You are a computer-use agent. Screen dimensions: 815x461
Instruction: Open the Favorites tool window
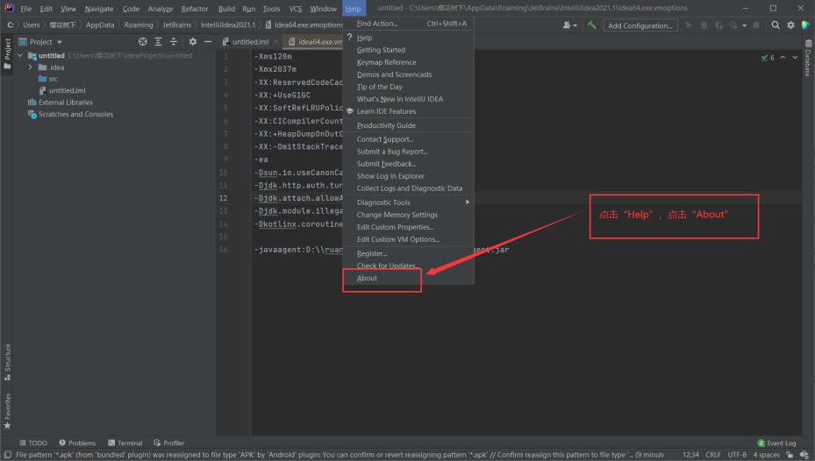point(7,411)
